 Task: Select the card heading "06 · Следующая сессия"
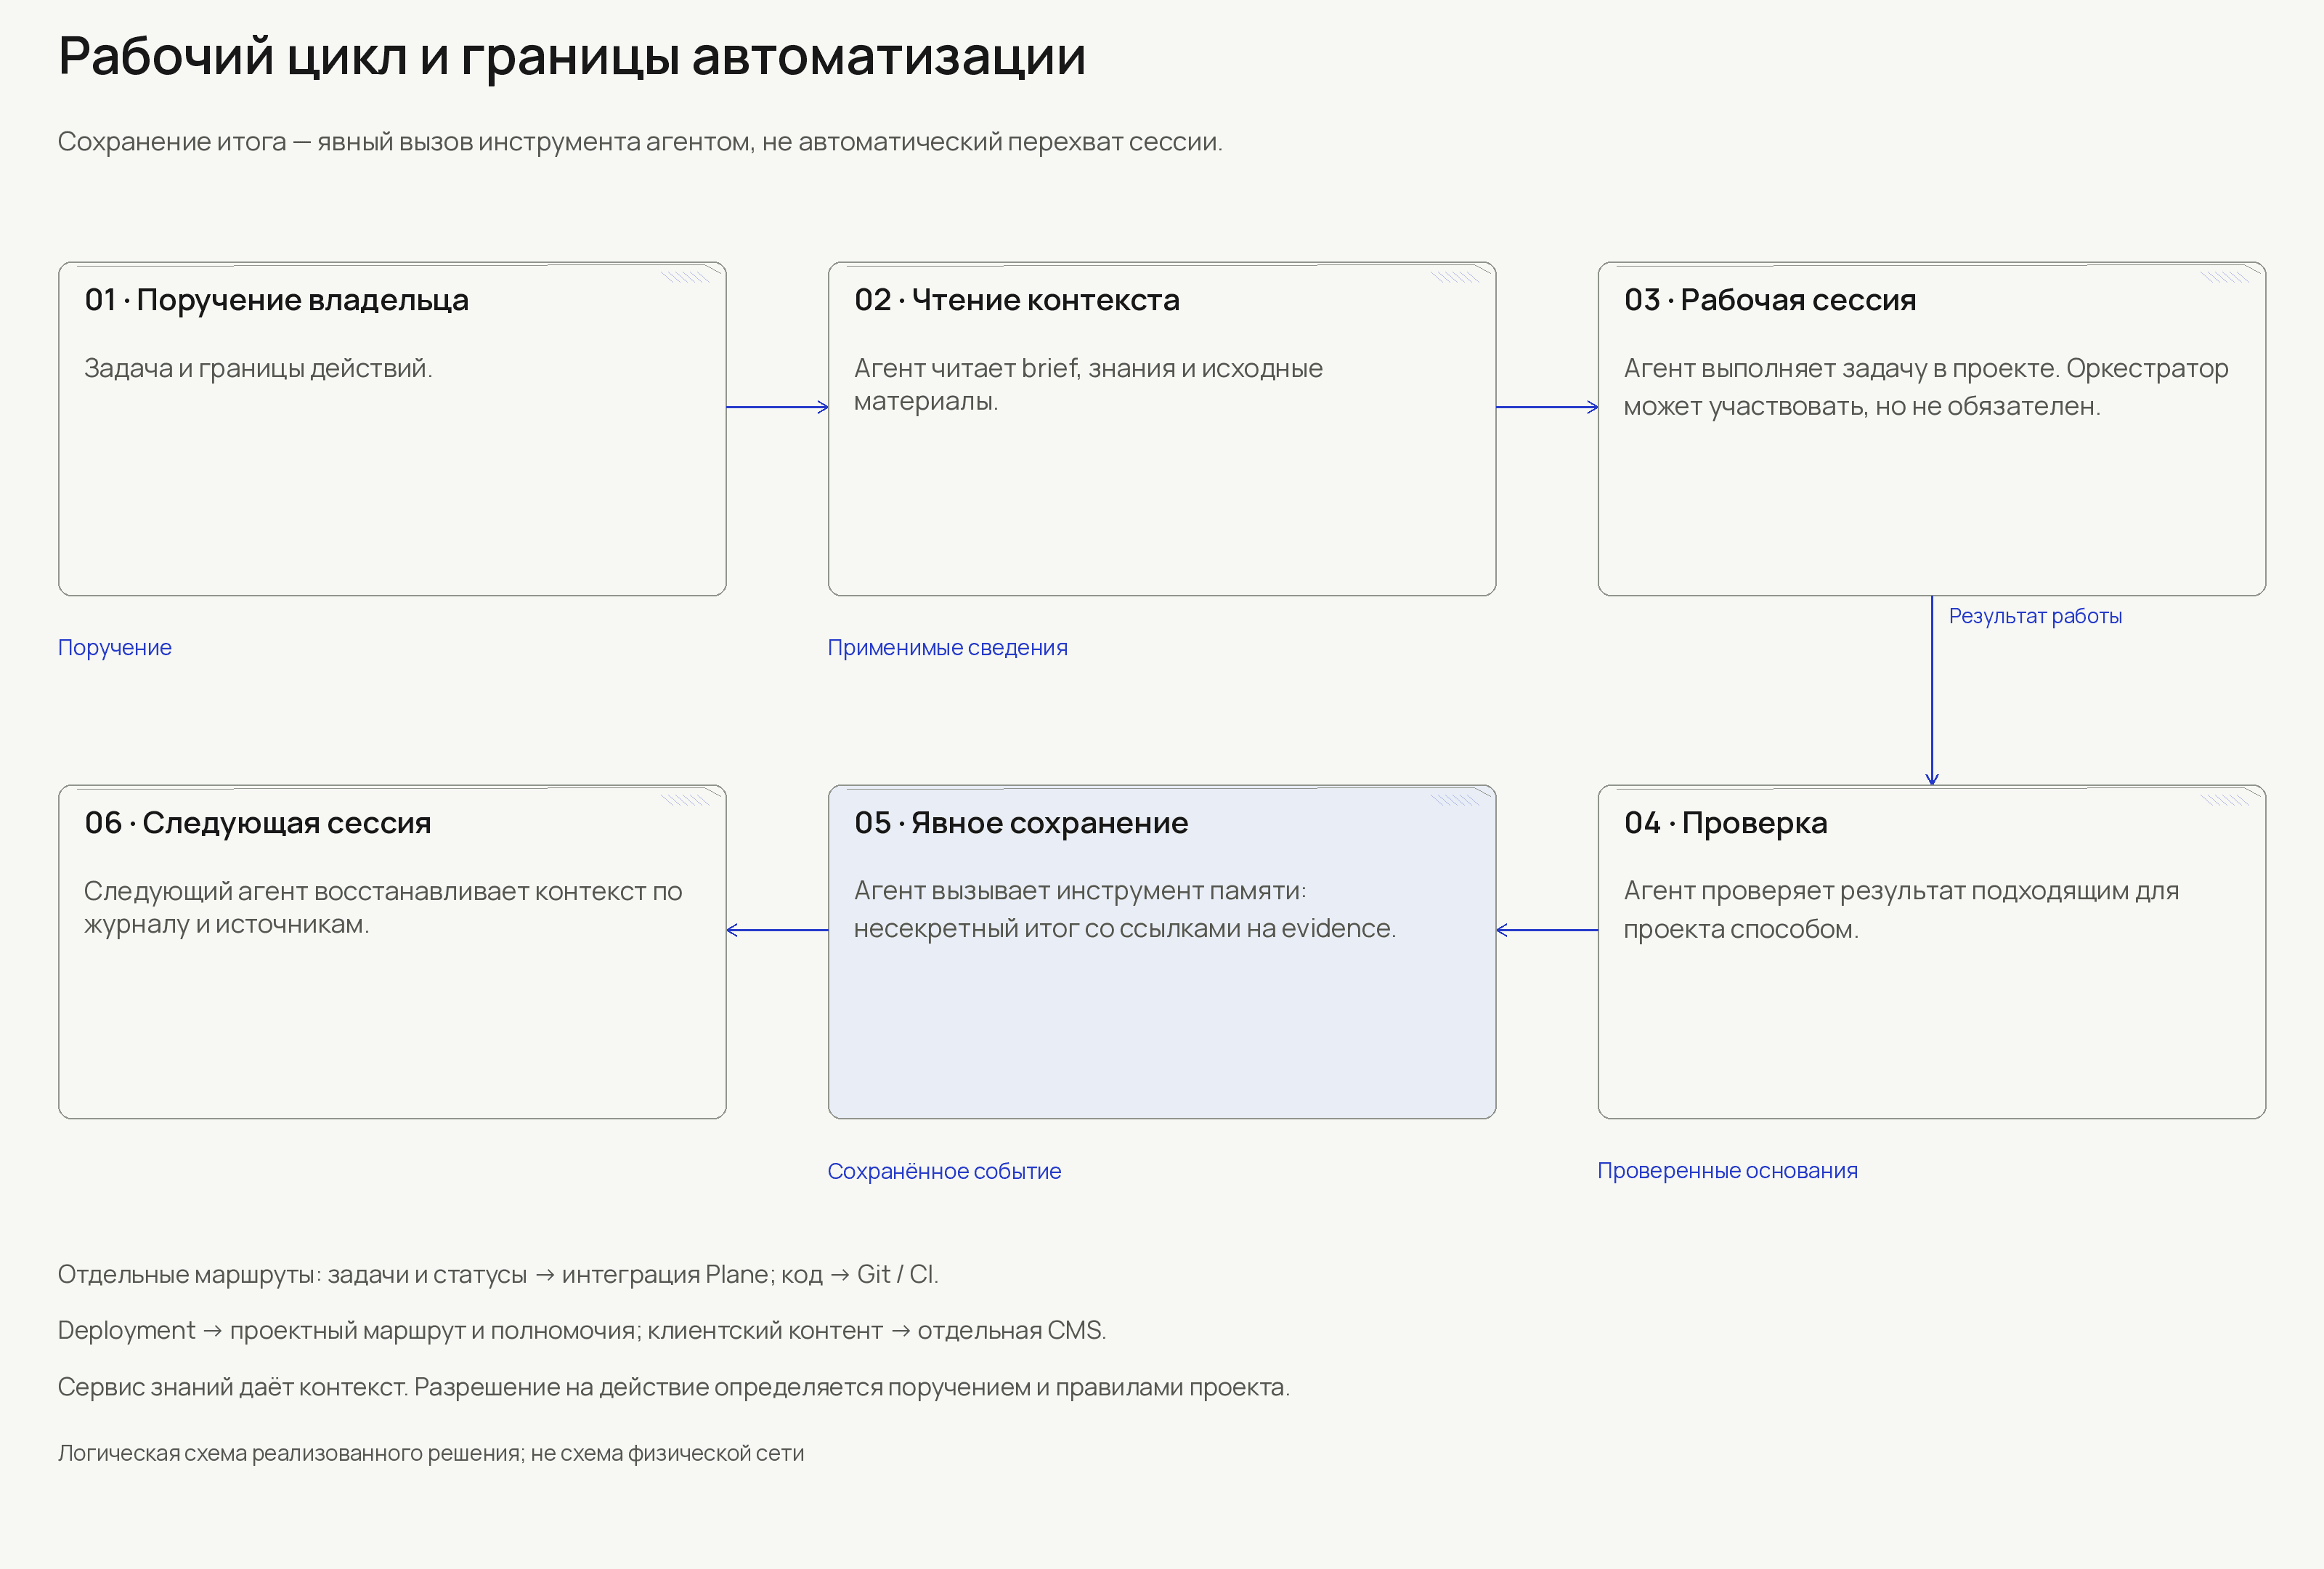point(258,823)
